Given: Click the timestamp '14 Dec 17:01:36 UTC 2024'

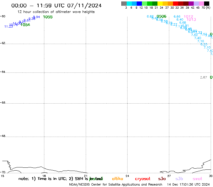Looking at the screenshot, I should [x=189, y=185].
